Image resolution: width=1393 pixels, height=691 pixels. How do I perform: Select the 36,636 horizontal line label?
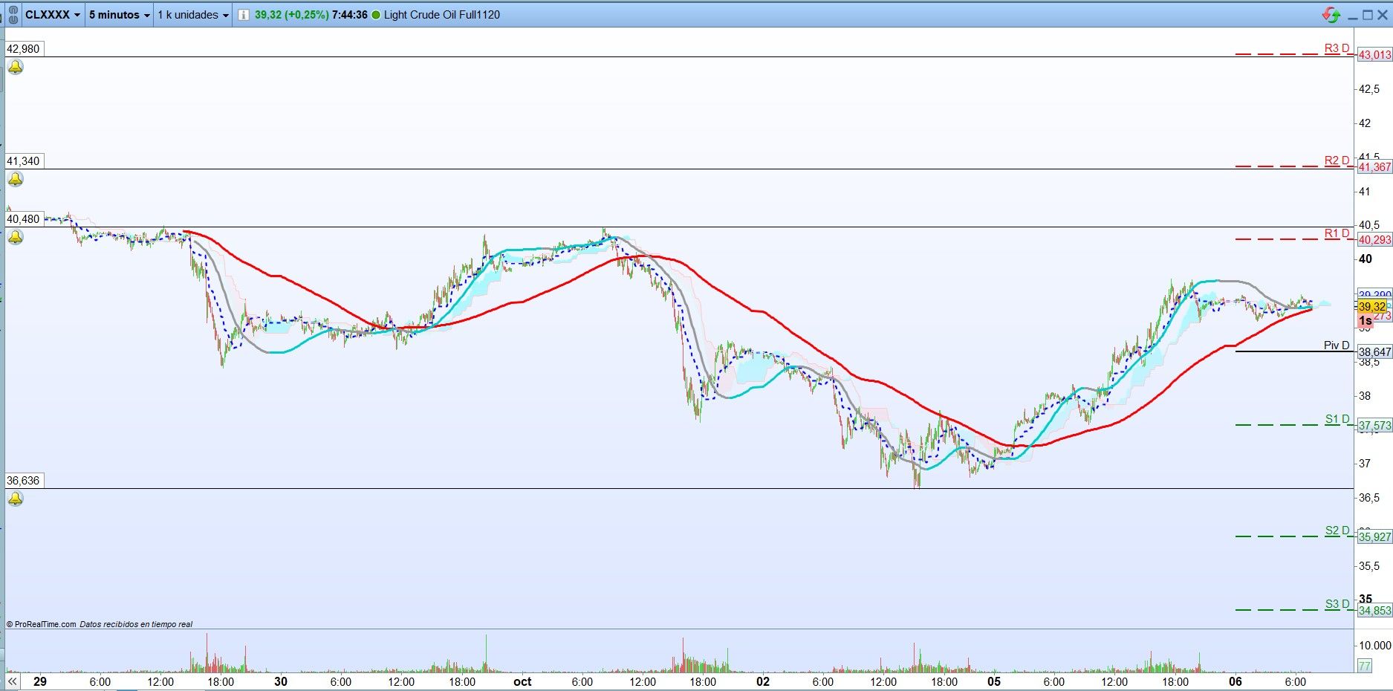[24, 481]
